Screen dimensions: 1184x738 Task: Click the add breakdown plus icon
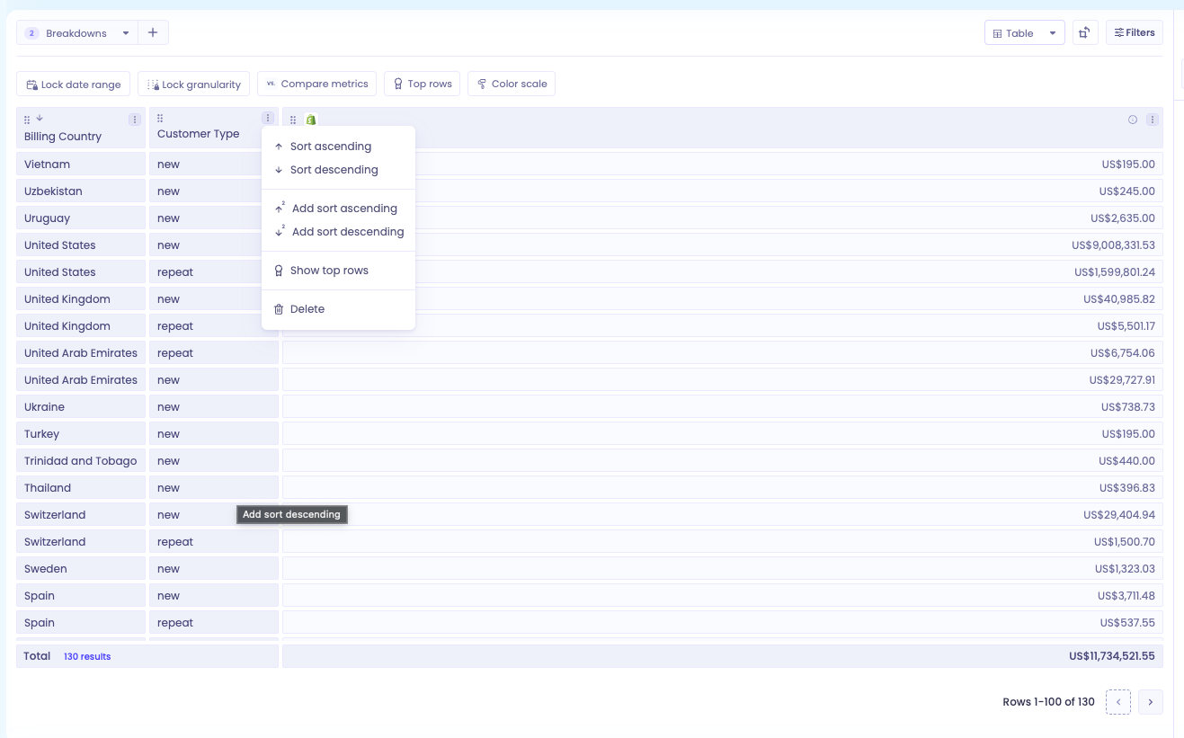pyautogui.click(x=153, y=32)
